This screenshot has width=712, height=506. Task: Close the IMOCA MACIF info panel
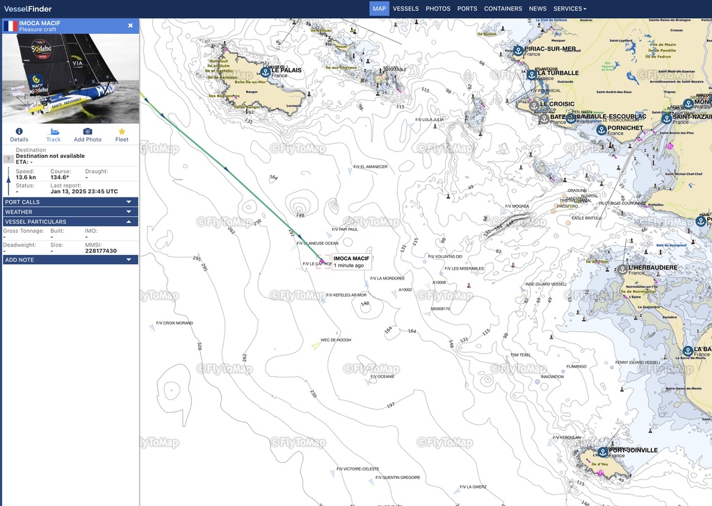point(130,26)
